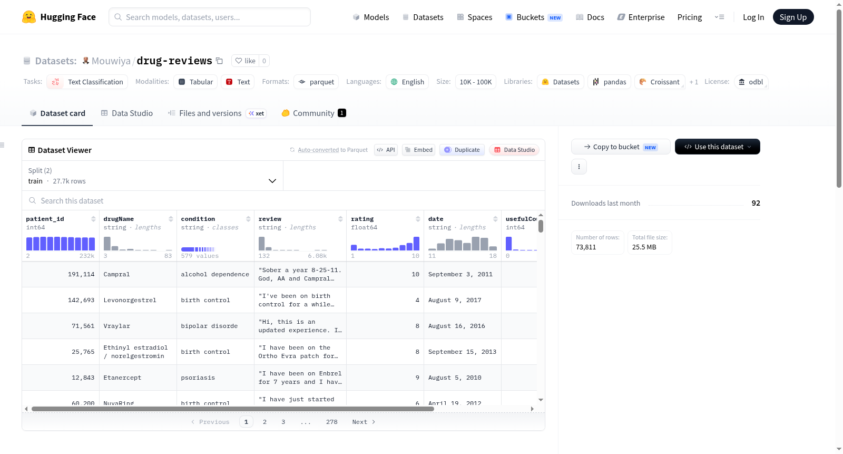
Task: Click the Search this dataset field
Action: pos(283,200)
